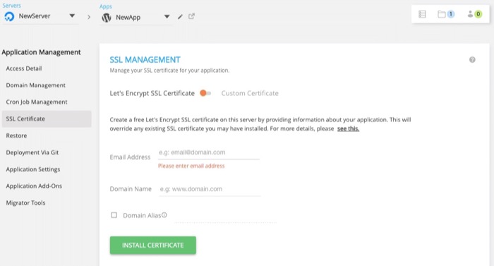Click the NewServer name text
Image resolution: width=494 pixels, height=266 pixels.
point(35,16)
